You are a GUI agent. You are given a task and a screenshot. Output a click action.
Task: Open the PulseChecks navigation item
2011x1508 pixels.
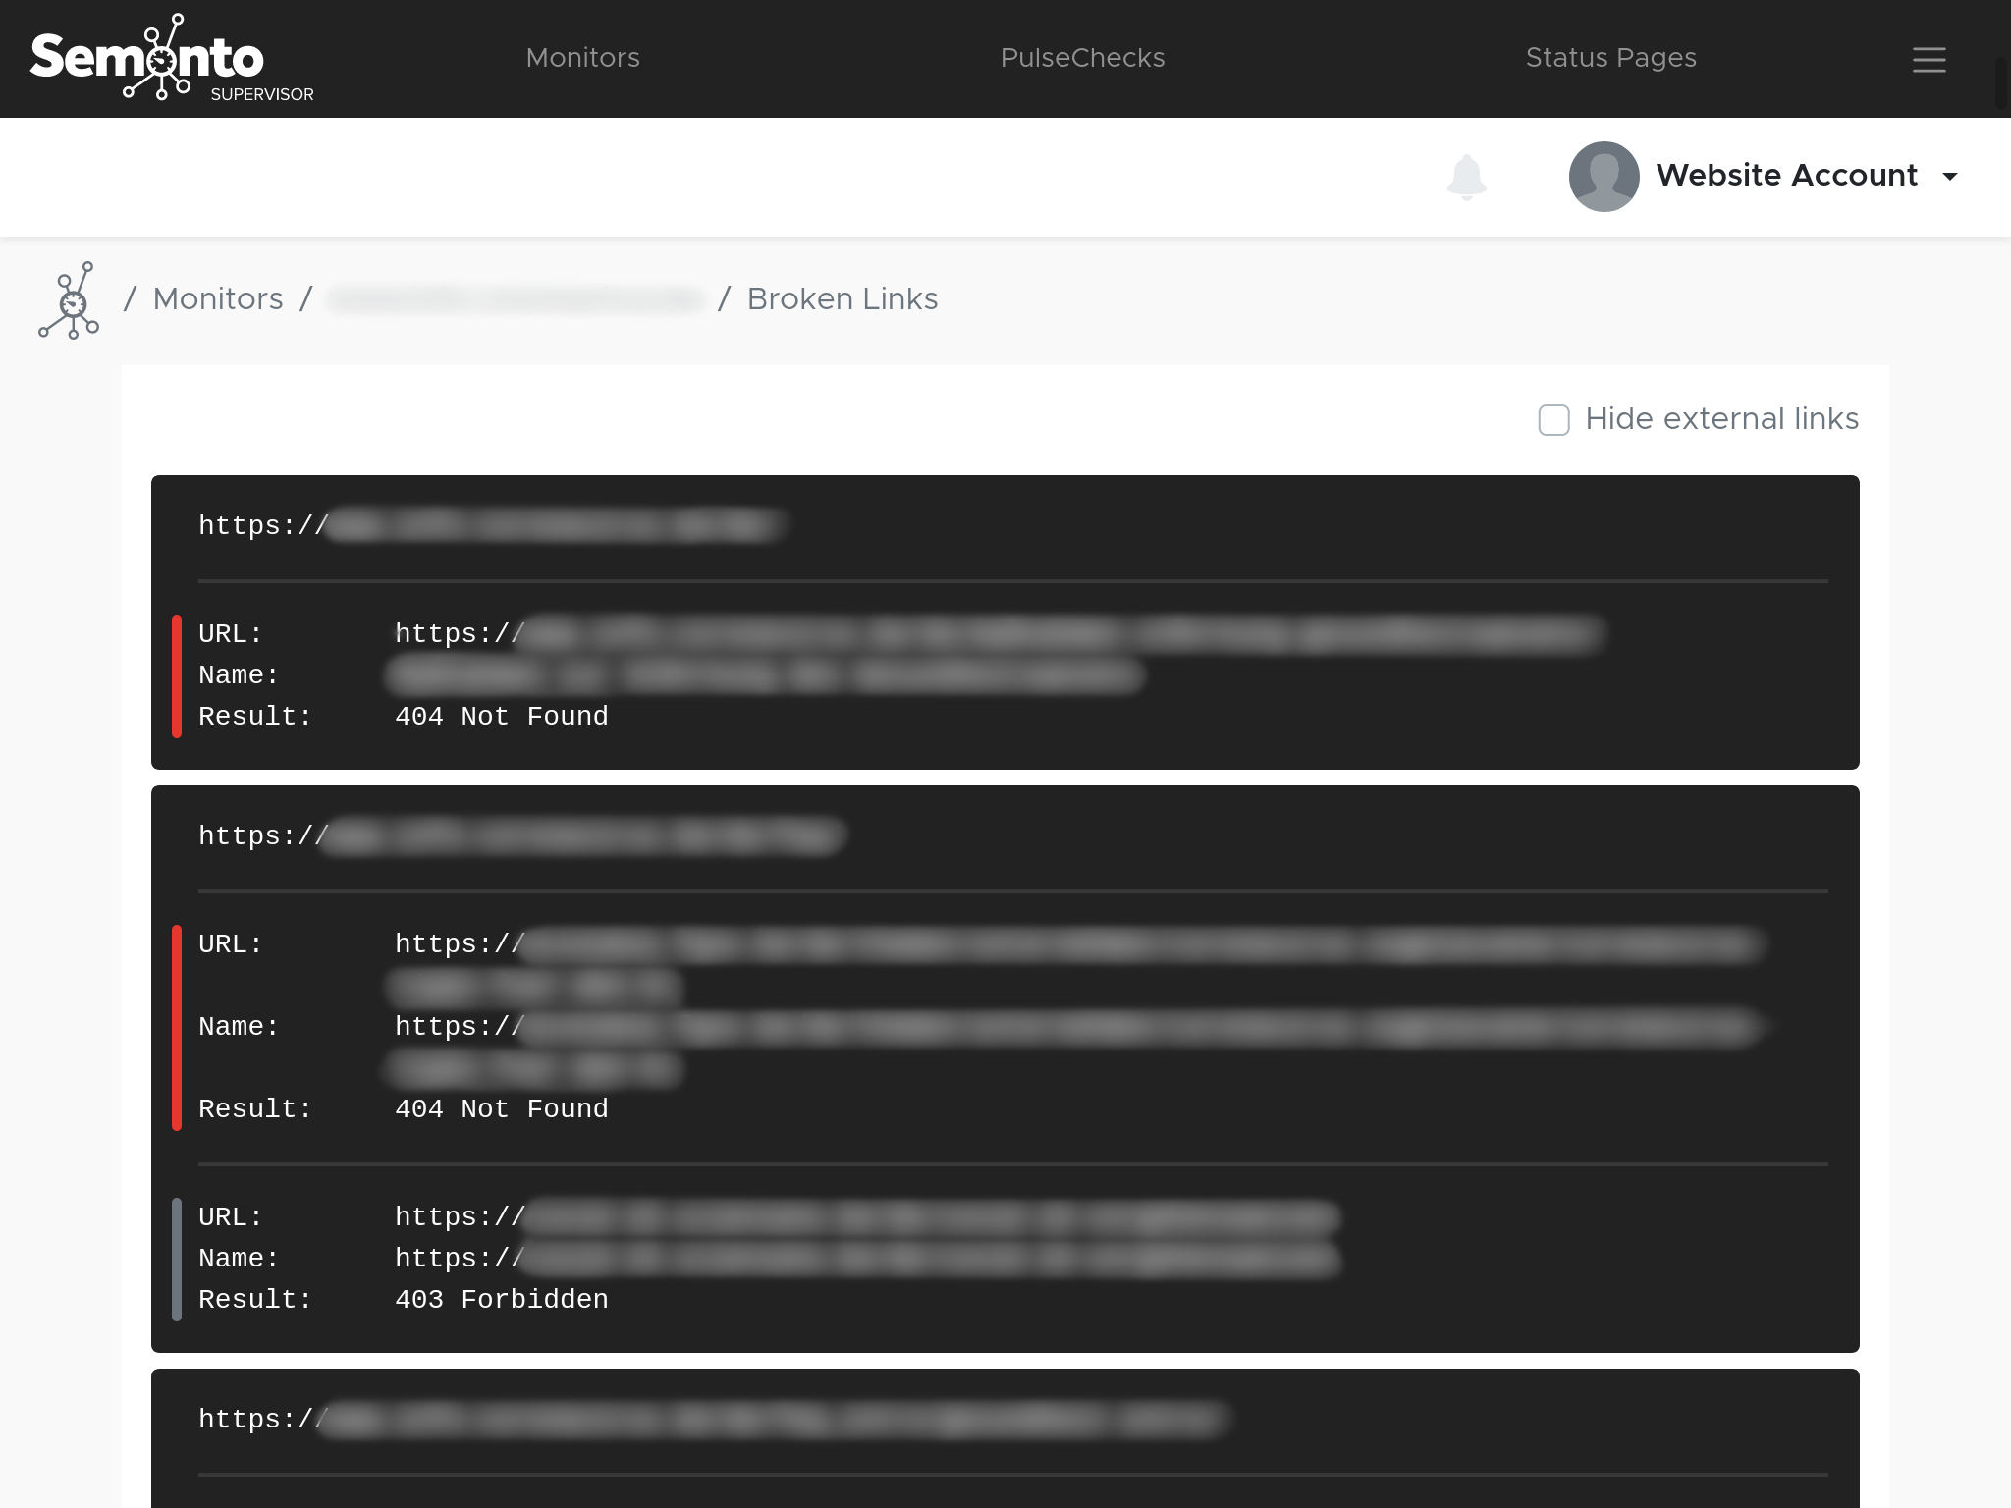tap(1082, 58)
